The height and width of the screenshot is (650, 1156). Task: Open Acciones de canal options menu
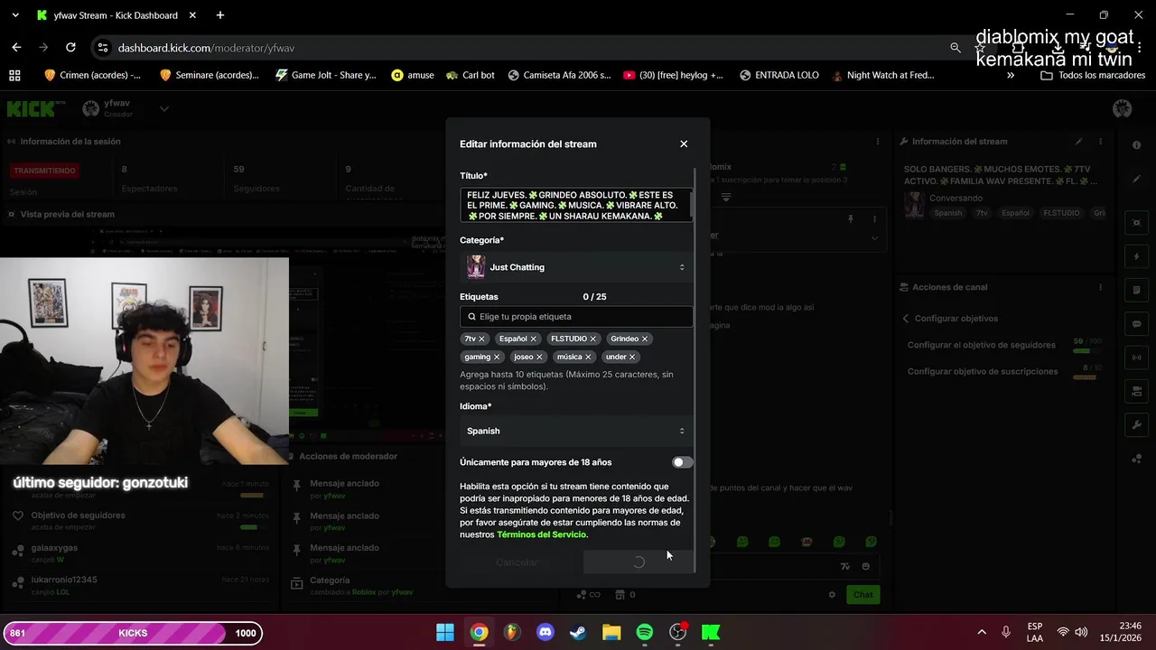tap(1100, 287)
